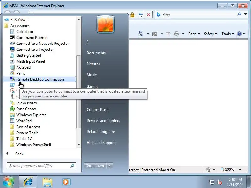Open the Page menu
The width and height of the screenshot is (251, 188).
coord(194,34)
